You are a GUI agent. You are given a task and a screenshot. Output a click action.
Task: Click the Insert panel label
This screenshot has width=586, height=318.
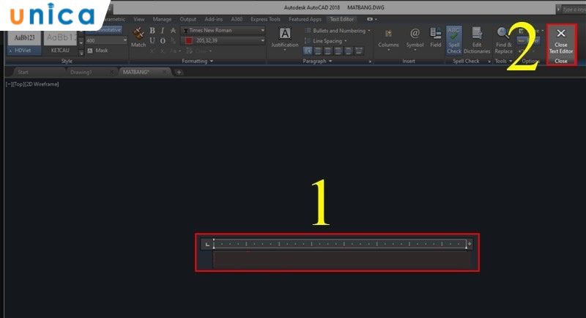[409, 61]
